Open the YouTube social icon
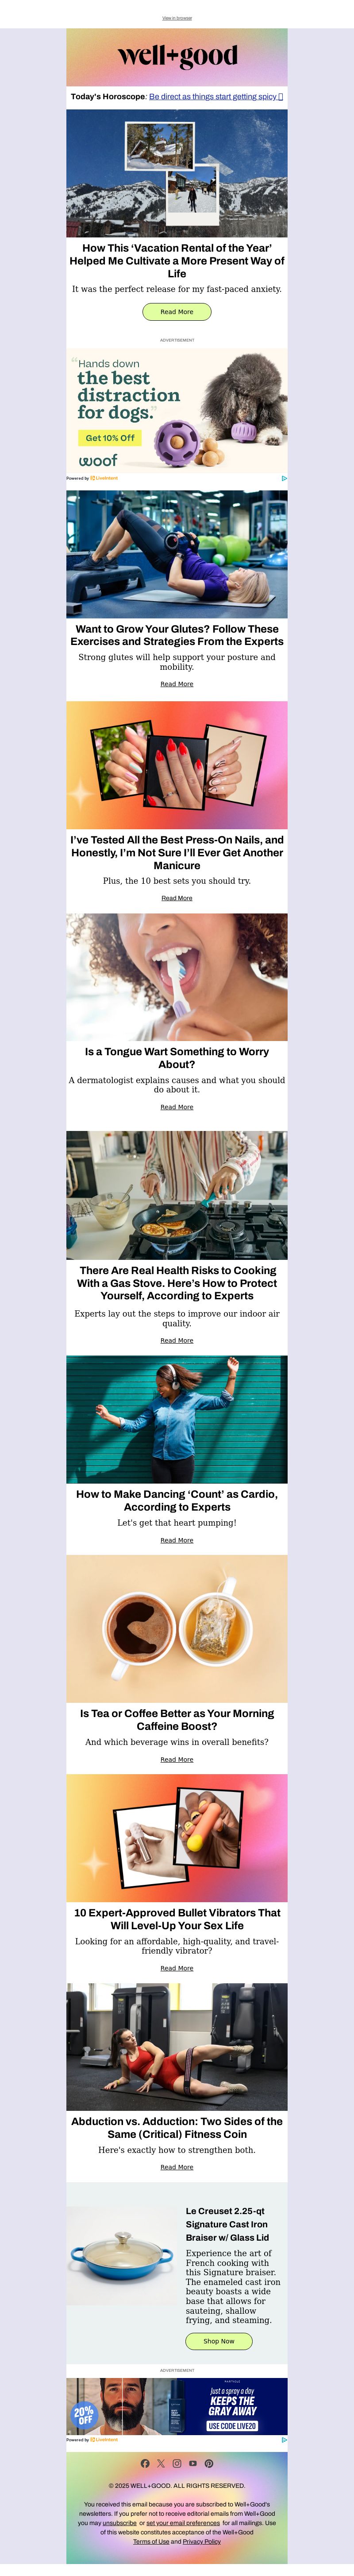Screen dimensions: 354x2576 tap(193, 2463)
